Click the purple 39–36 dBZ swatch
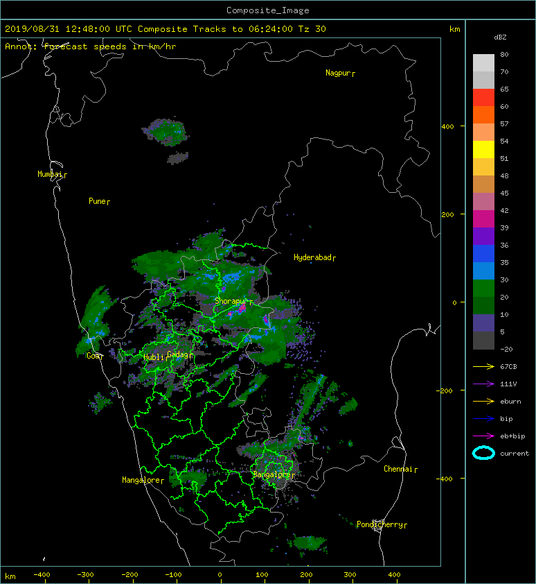536x584 pixels. coord(483,236)
